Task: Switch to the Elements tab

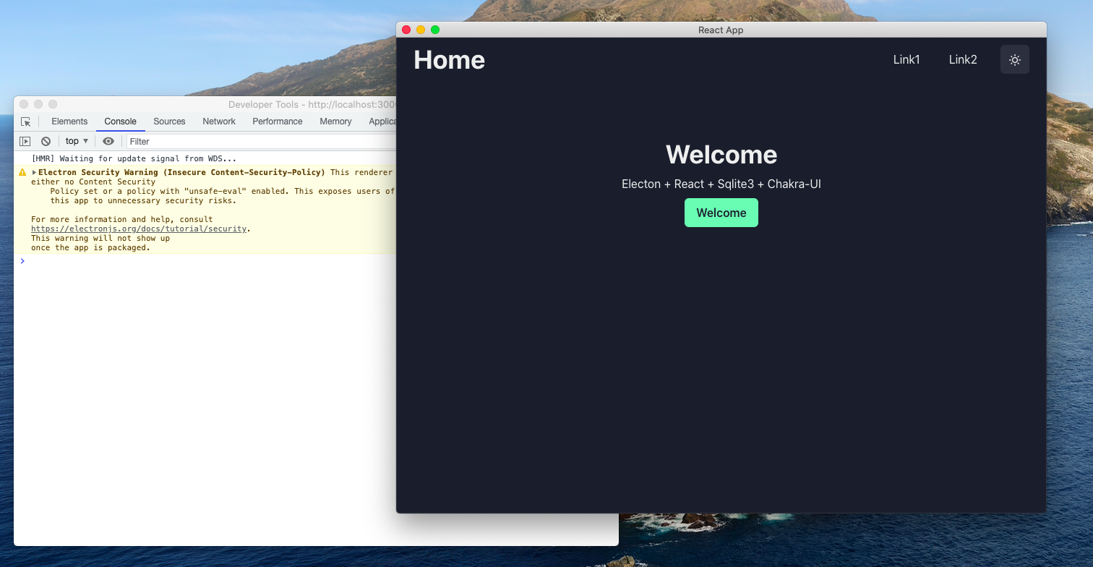Action: 69,121
